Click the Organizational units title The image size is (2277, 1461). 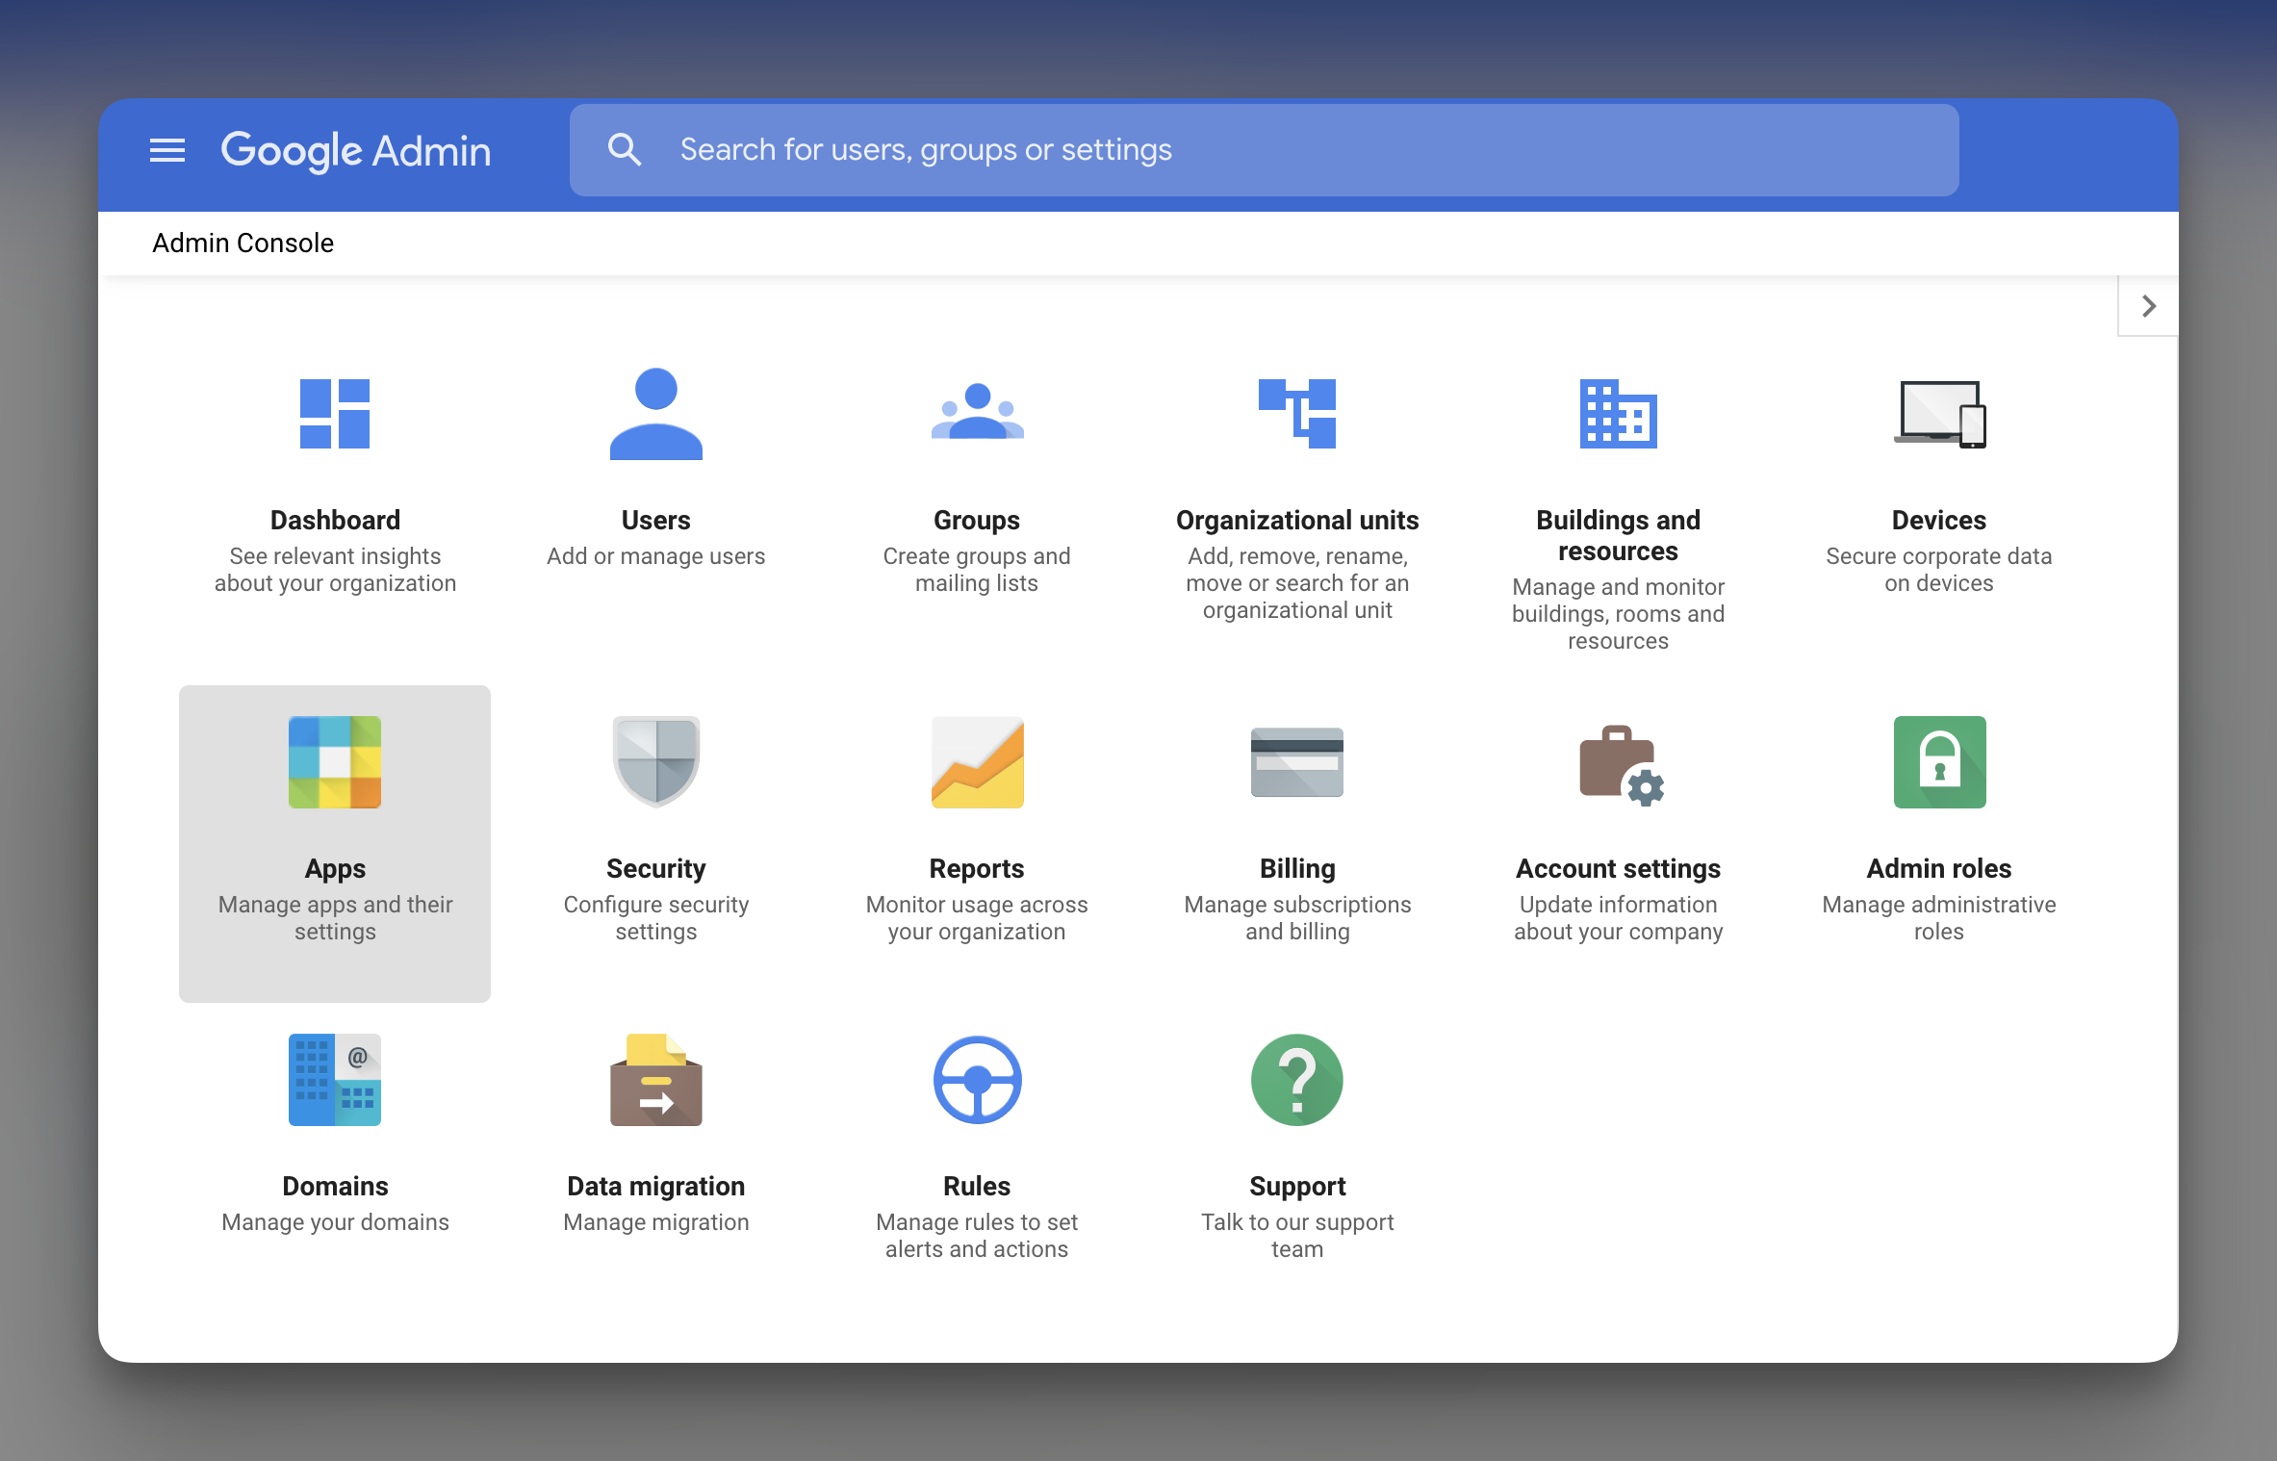coord(1297,521)
